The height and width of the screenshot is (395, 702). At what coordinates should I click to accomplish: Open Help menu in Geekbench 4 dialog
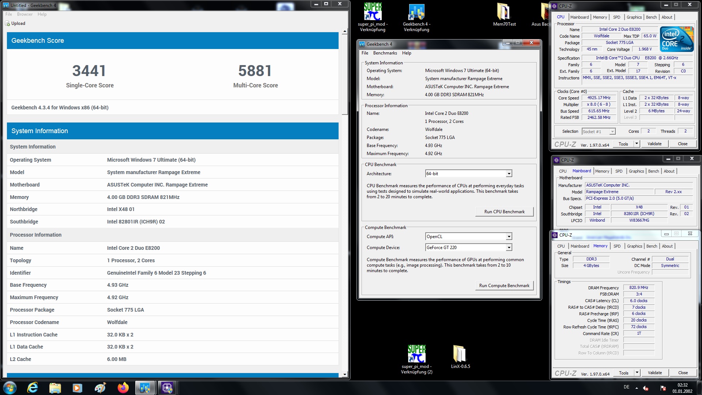(x=407, y=53)
